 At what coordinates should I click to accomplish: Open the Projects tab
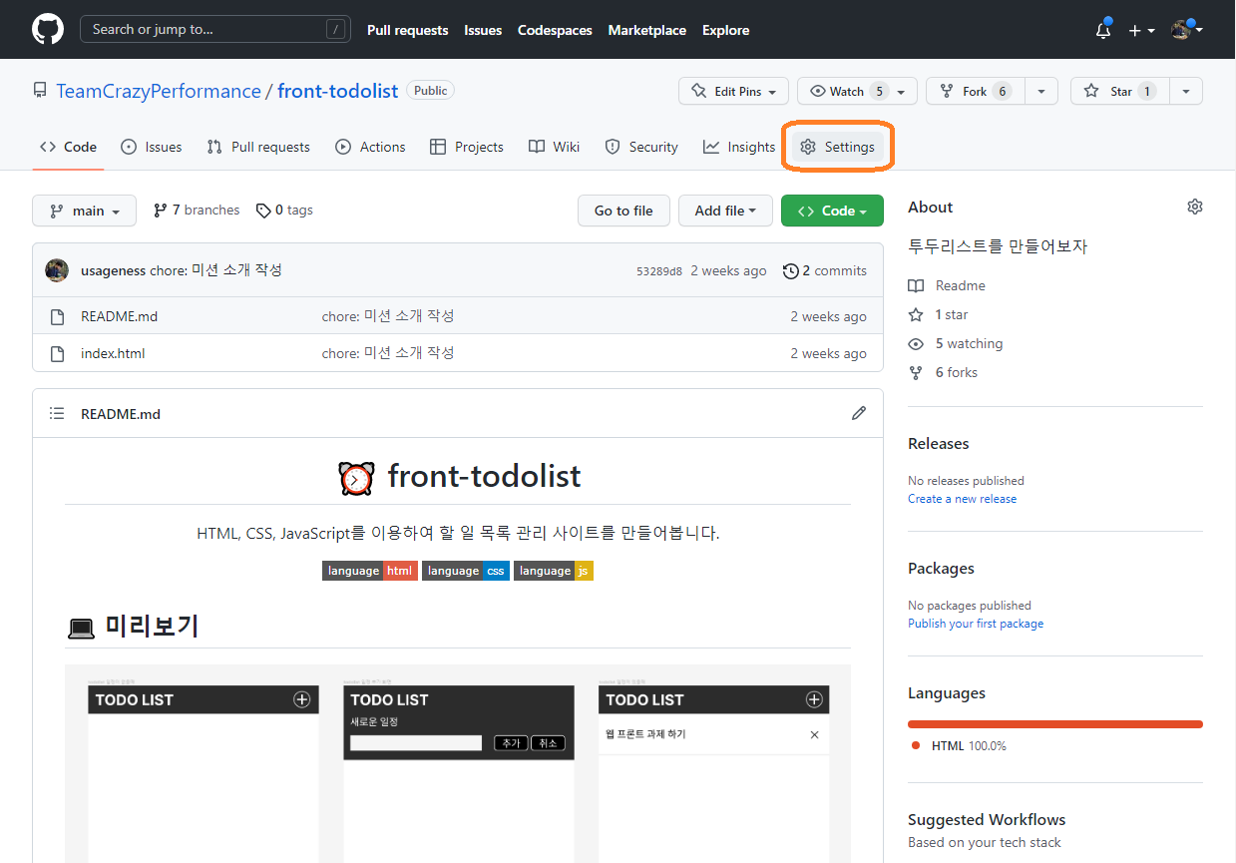(x=466, y=147)
